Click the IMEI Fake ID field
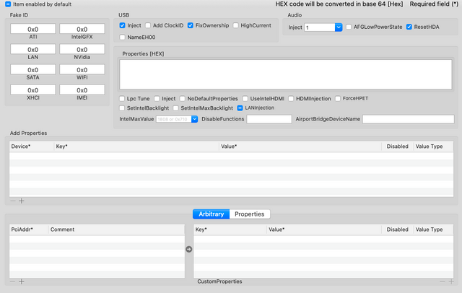Image resolution: width=462 pixels, height=293 pixels. click(82, 90)
